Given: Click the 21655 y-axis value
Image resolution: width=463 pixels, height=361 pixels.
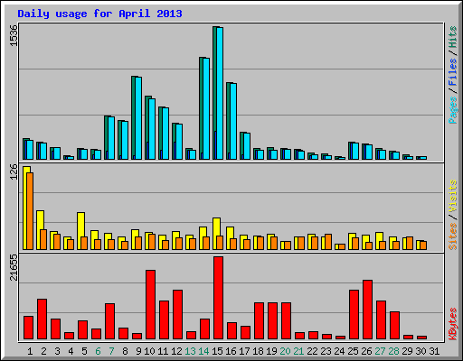Looking at the screenshot, I should pyautogui.click(x=14, y=267).
